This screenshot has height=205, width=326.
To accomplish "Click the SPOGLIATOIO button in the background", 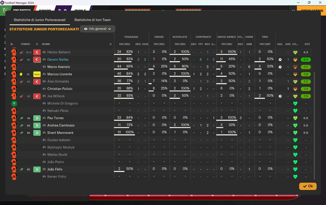I will [311, 11].
